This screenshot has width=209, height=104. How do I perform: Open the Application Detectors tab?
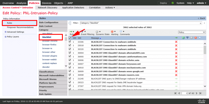73,8
